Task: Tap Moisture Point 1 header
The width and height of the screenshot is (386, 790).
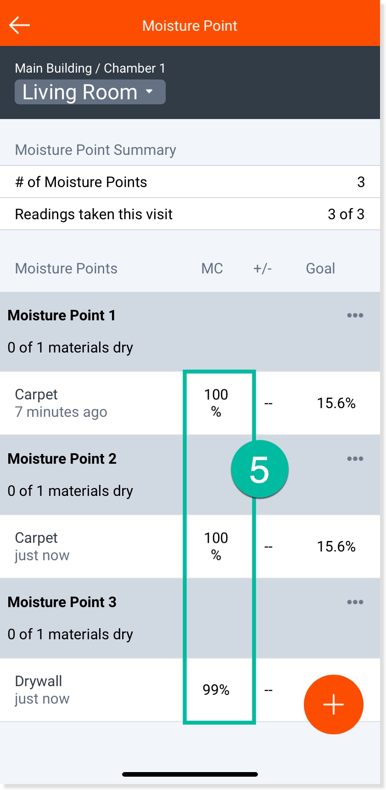Action: coord(62,315)
